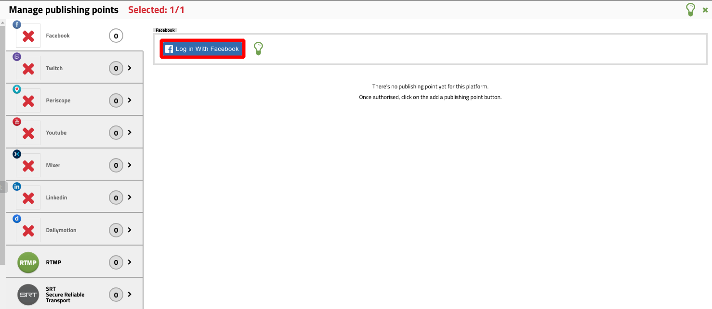The image size is (712, 309).
Task: Select the Facebook label in platform list
Action: pos(58,36)
